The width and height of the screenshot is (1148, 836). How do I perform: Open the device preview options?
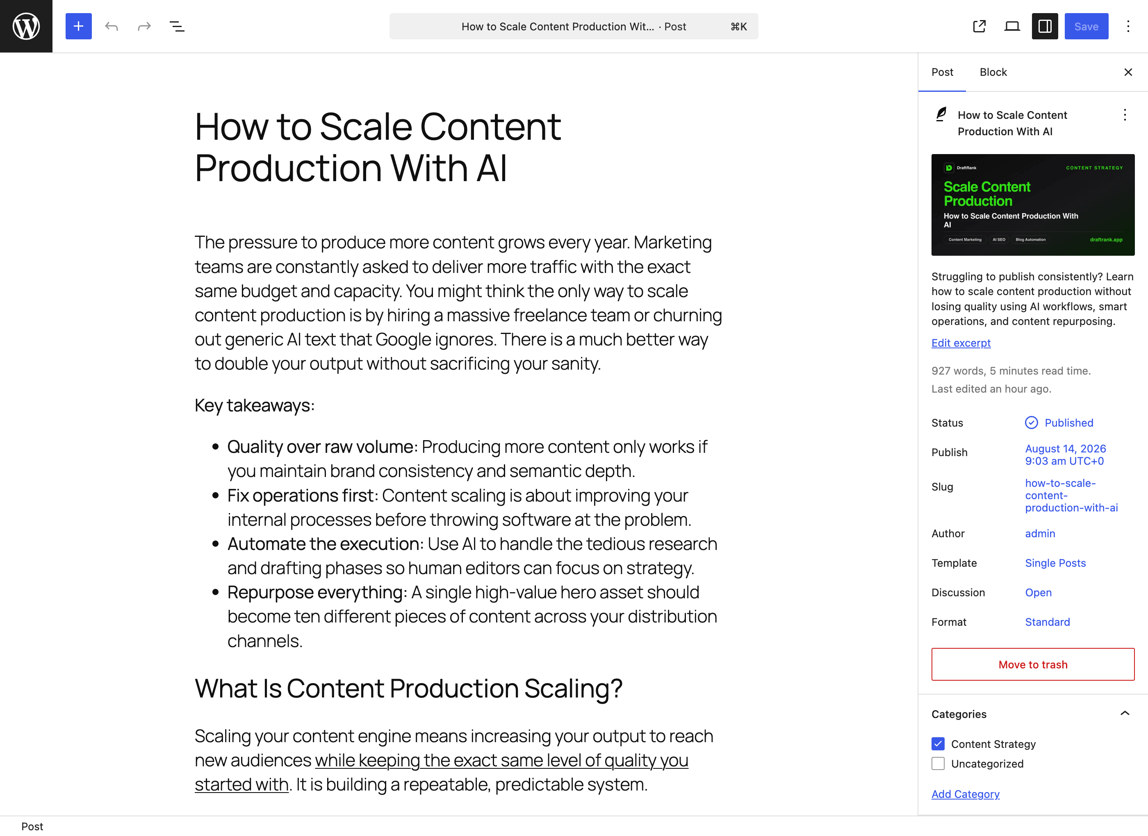coord(1012,26)
